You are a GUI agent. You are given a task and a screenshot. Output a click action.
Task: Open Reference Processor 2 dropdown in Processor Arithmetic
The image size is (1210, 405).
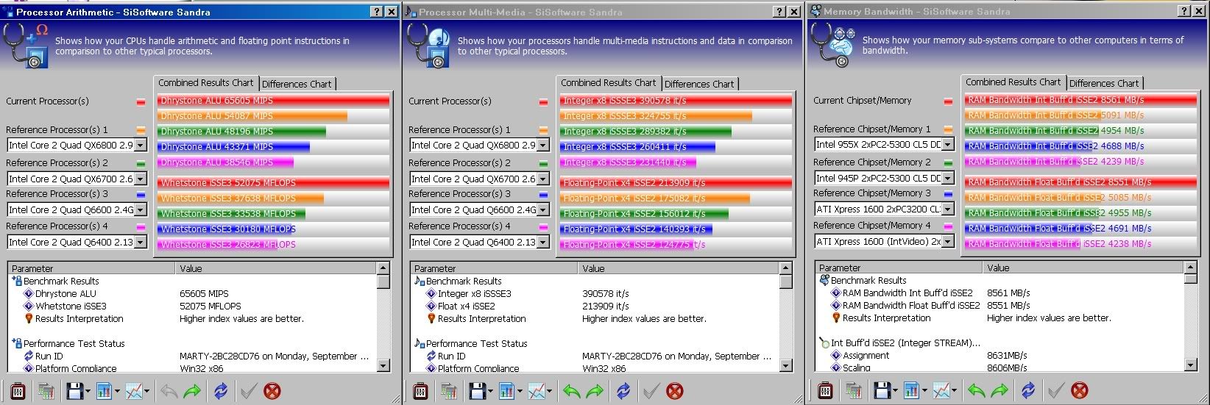pos(77,179)
